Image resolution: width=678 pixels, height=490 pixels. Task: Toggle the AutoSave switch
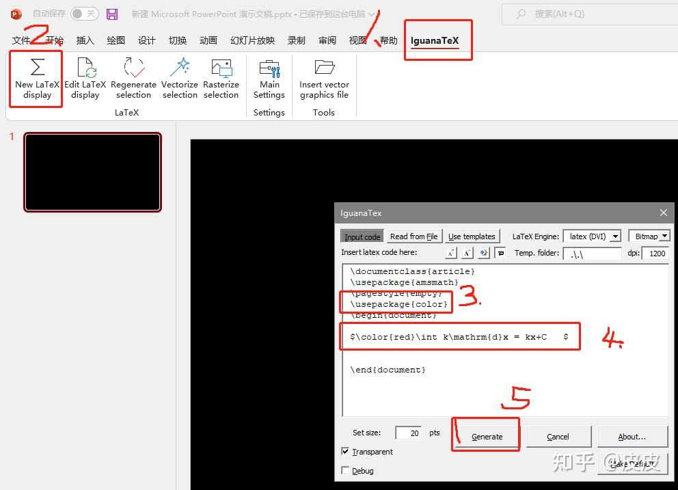(x=84, y=14)
